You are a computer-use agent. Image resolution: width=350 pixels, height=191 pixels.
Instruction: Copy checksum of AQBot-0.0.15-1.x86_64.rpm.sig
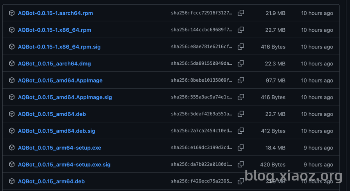241,47
